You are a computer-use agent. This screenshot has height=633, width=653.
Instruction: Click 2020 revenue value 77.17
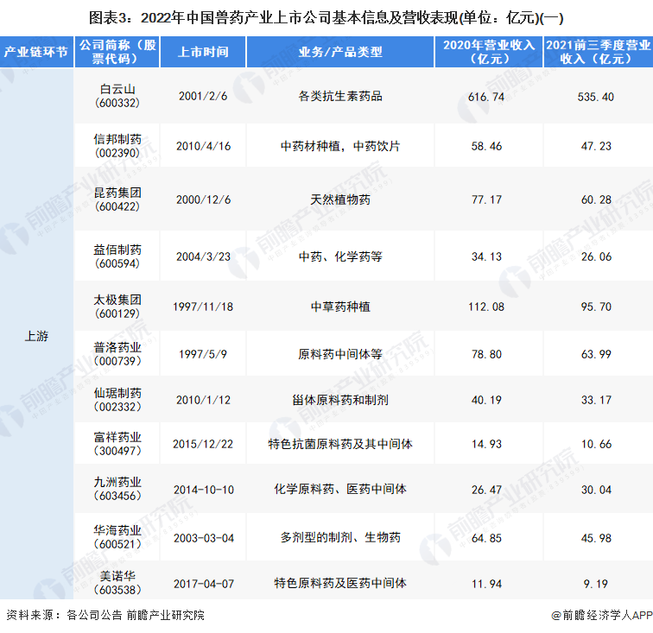pos(486,199)
